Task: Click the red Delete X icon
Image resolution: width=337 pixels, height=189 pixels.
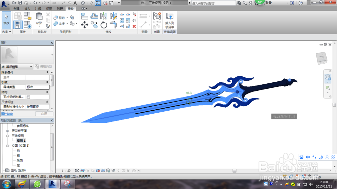Action: tap(134, 26)
